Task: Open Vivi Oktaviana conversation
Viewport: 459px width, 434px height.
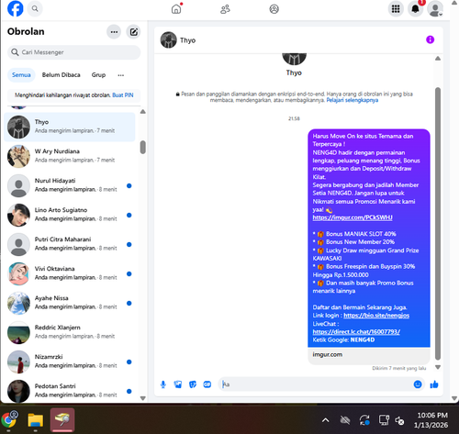Action: pyautogui.click(x=70, y=273)
